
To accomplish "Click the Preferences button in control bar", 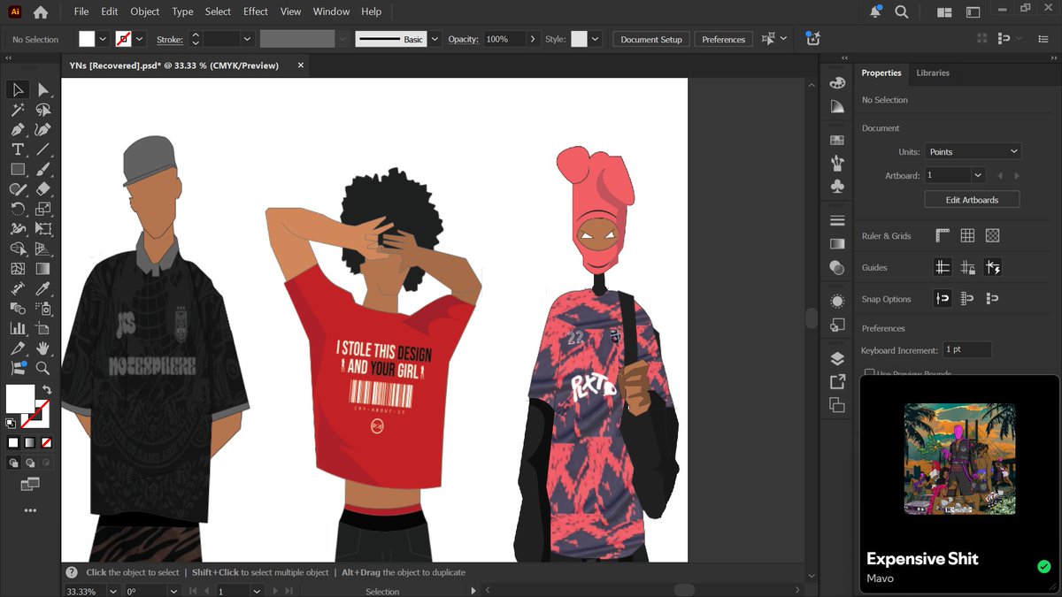I will pyautogui.click(x=724, y=40).
